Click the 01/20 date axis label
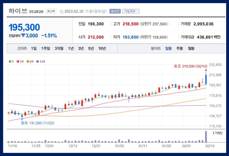This screenshot has width=229, height=156. [x=166, y=146]
